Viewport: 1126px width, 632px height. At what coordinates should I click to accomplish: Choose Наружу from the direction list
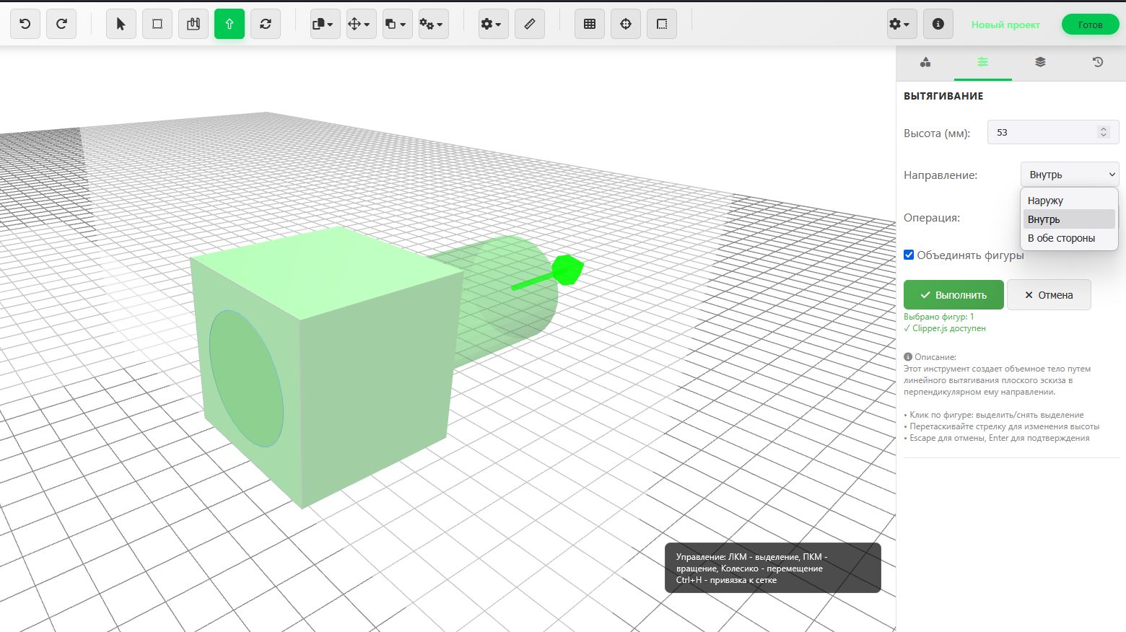coord(1045,201)
